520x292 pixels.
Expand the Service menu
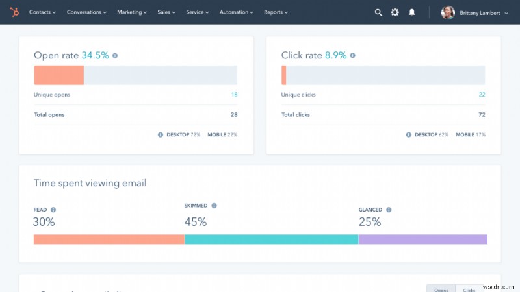198,12
